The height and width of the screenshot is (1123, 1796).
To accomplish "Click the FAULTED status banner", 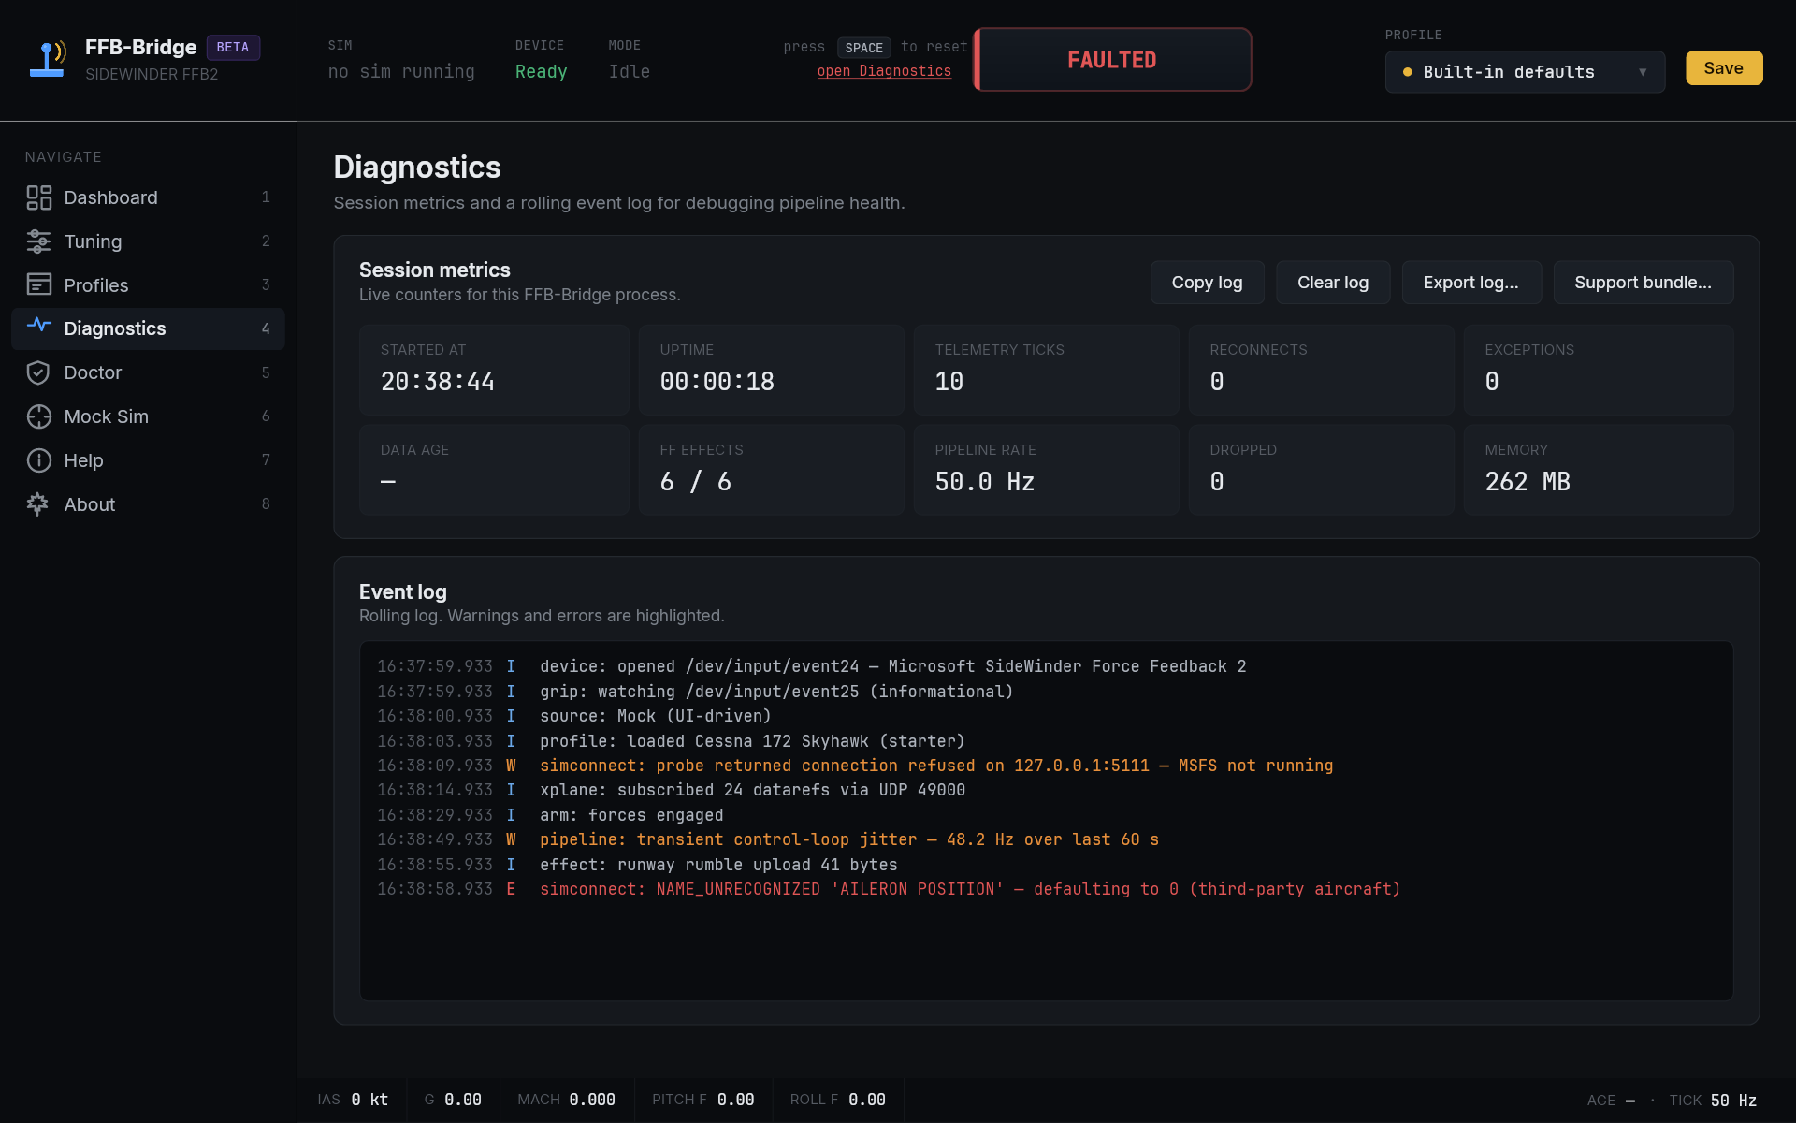I will coord(1112,60).
